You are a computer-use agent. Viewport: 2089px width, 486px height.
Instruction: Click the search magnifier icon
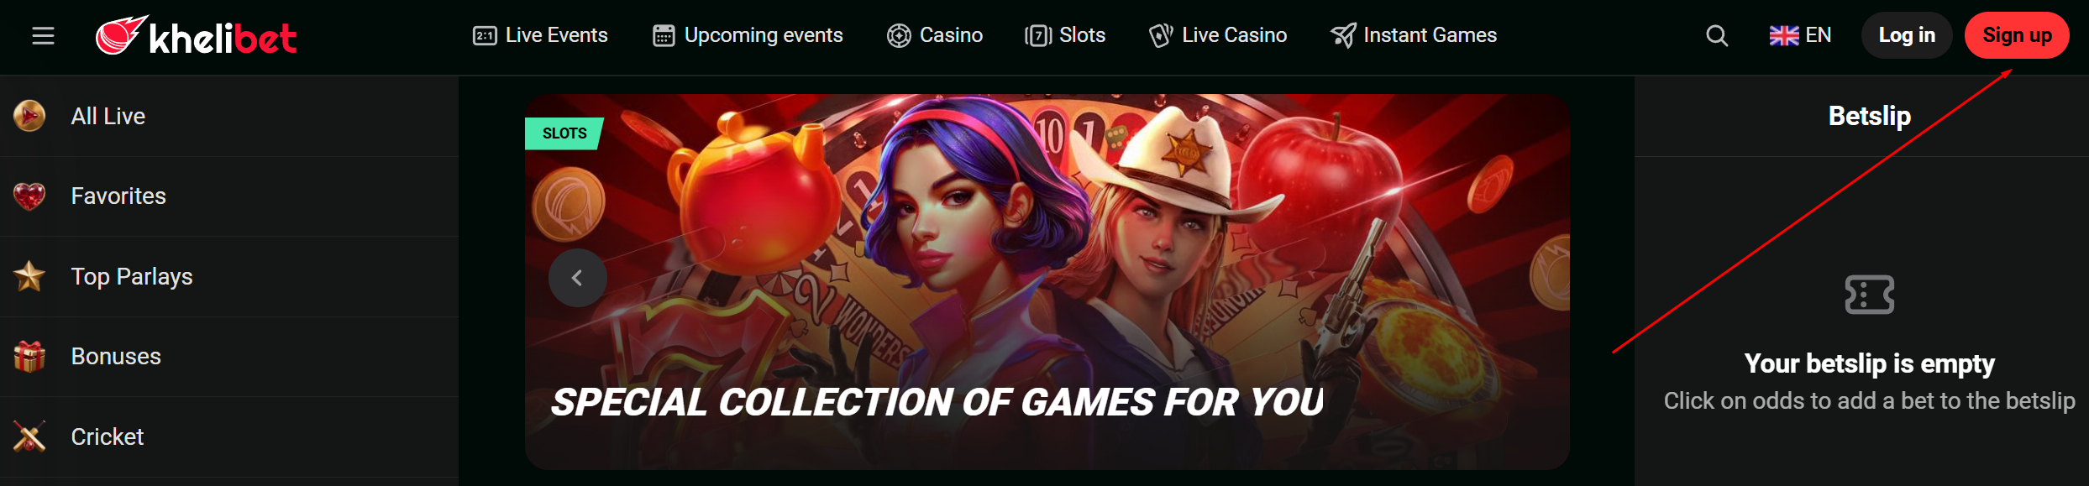coord(1717,35)
